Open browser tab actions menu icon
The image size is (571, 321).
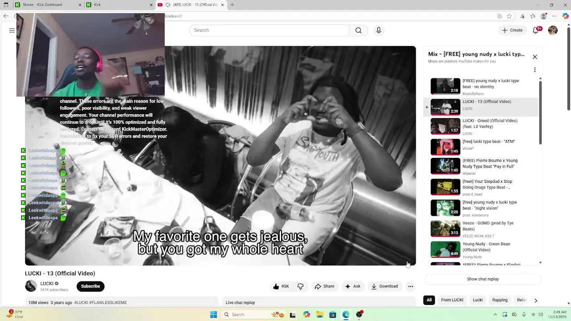(6, 5)
